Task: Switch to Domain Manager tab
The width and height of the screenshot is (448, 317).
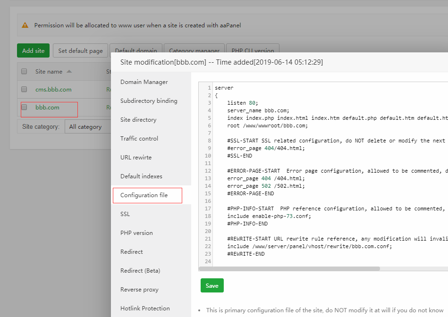Action: pyautogui.click(x=144, y=82)
